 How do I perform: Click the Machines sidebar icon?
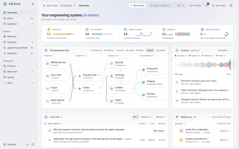pyautogui.click(x=4, y=72)
